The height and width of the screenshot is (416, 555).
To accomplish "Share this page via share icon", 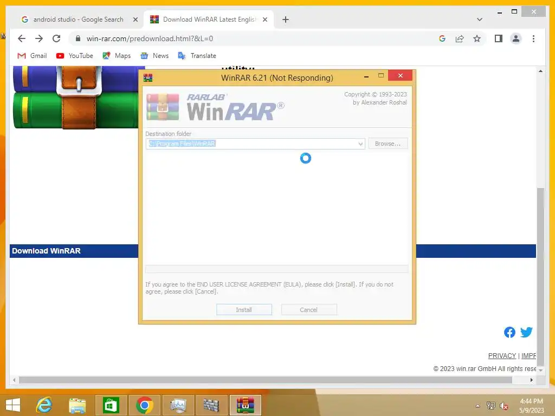I will [x=460, y=38].
